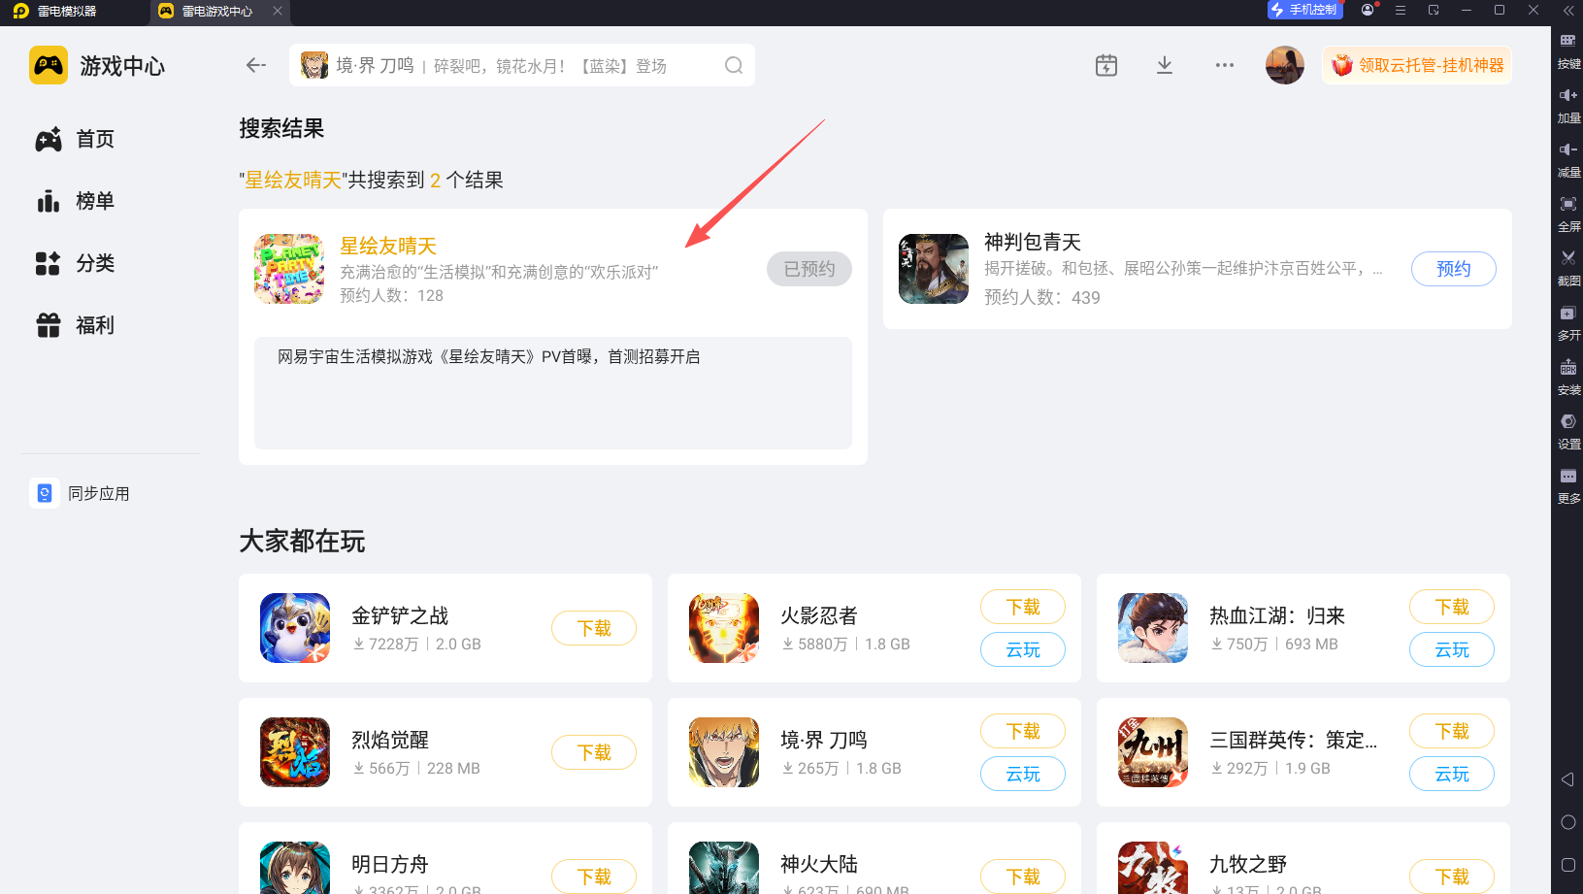Open 按键 keyboard mapping tool

click(1568, 51)
